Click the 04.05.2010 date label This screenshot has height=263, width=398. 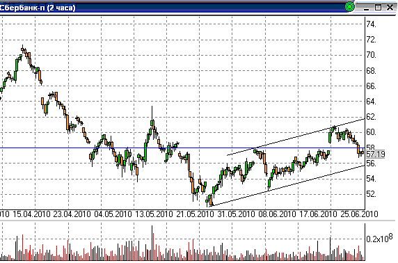point(113,214)
